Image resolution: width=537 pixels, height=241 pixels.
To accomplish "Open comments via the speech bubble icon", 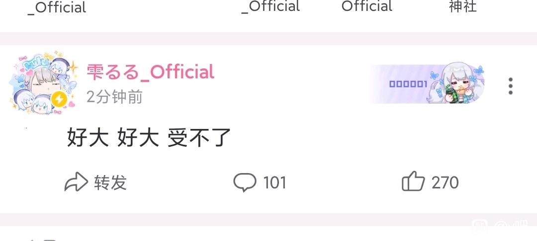I will point(245,182).
